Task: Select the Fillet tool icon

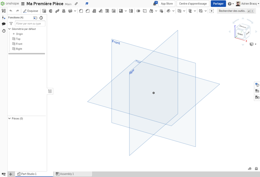Action: 81,11
